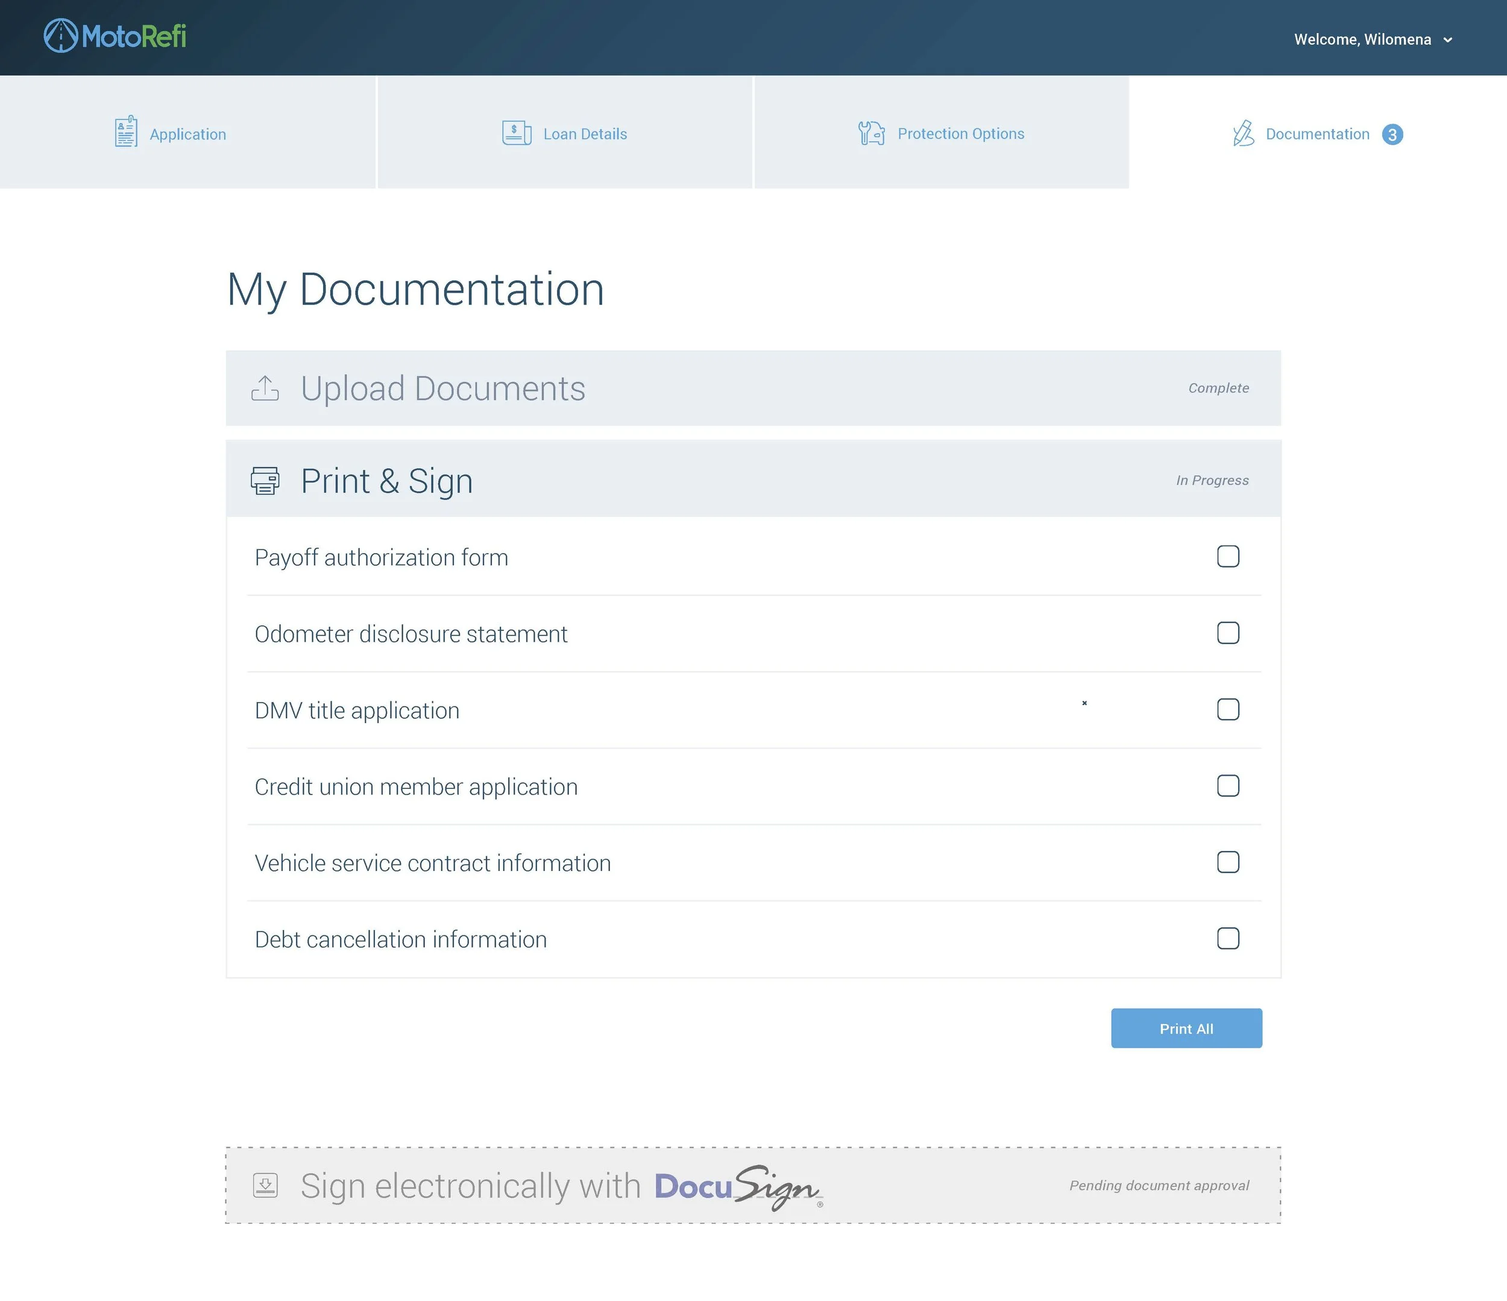1507x1301 pixels.
Task: Select the Debt cancellation information row
Action: coord(401,939)
